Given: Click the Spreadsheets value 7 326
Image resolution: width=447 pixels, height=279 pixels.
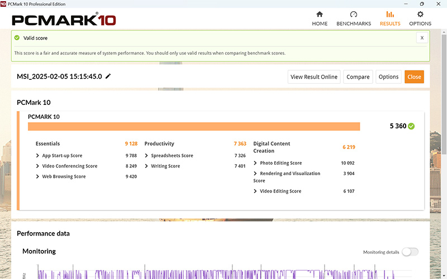Looking at the screenshot, I should [240, 156].
